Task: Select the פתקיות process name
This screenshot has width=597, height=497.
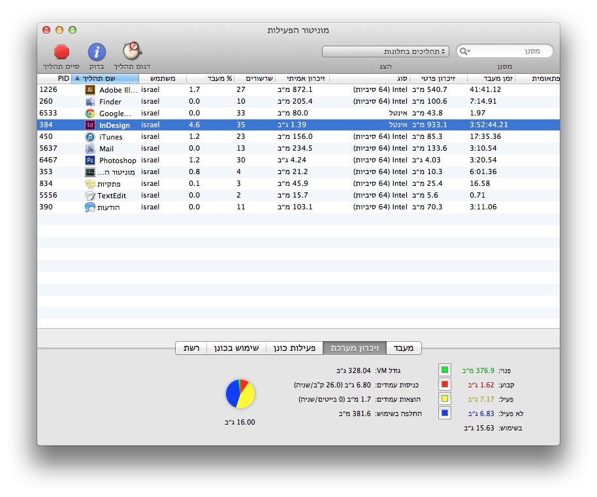Action: point(109,184)
